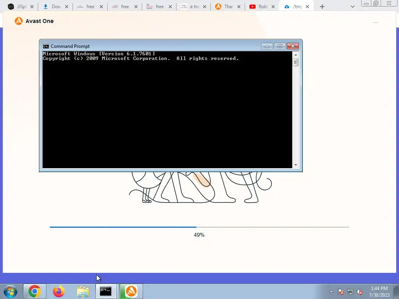The width and height of the screenshot is (399, 299).
Task: Click the Avast One logo icon
Action: tap(19, 21)
